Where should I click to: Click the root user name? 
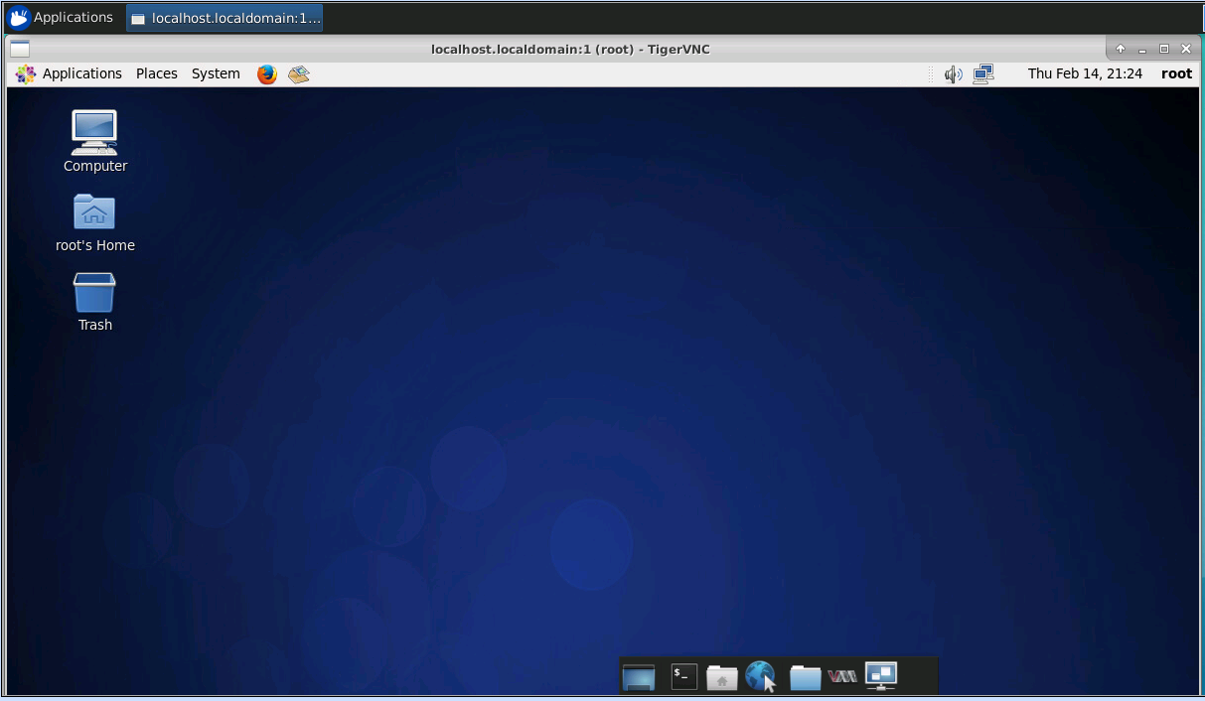click(x=1176, y=74)
